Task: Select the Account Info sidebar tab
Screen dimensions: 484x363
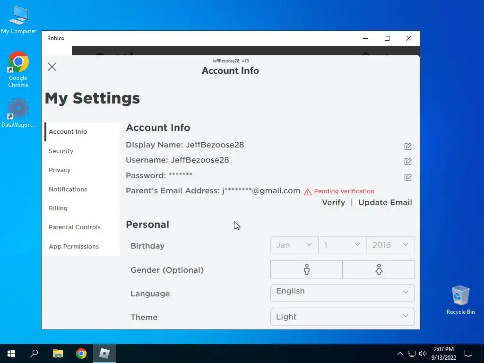Action: click(x=82, y=132)
